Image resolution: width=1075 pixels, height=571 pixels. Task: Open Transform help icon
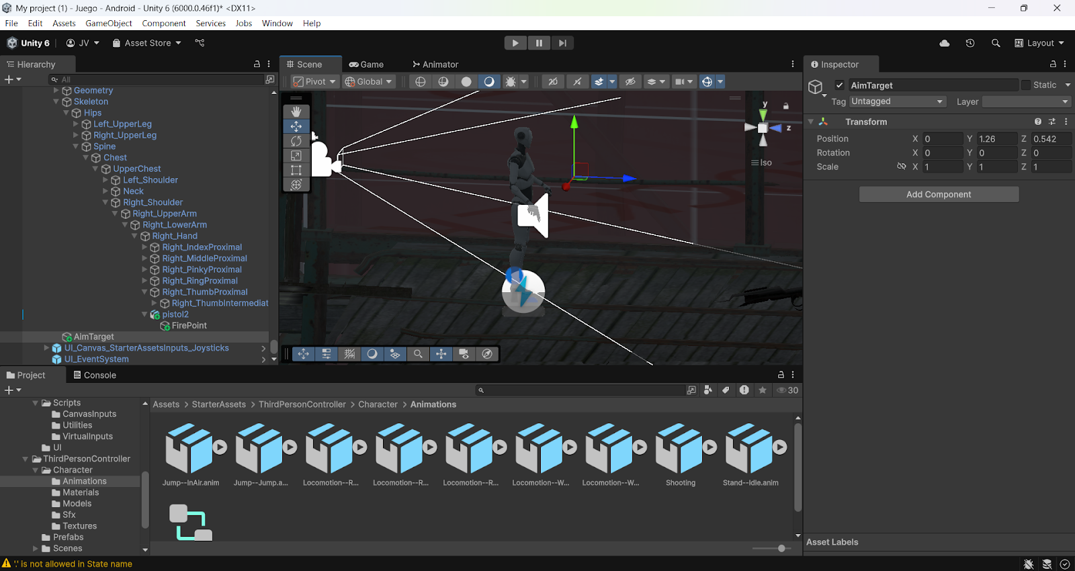pyautogui.click(x=1038, y=122)
